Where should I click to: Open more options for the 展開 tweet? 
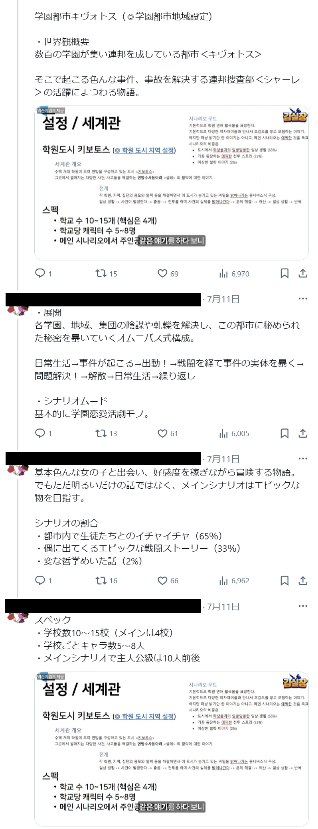[303, 298]
